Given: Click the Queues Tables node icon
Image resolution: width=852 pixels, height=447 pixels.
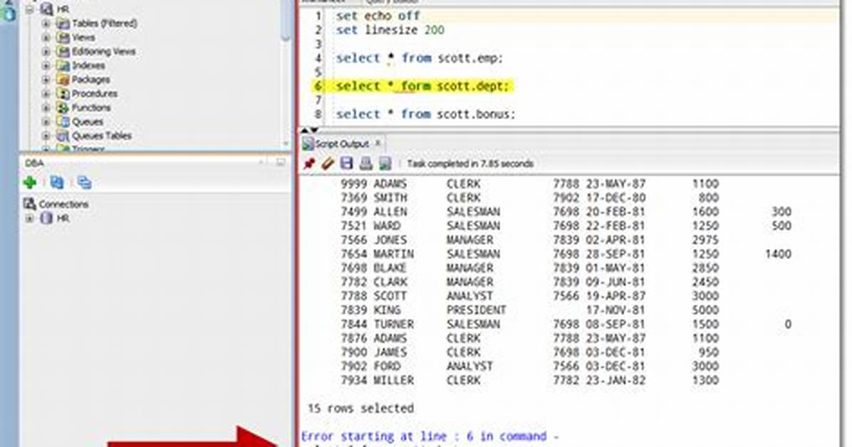Looking at the screenshot, I should coord(63,136).
